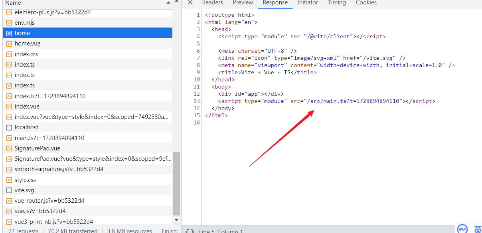
Task: Select the home.vue request
Action: [x=28, y=43]
